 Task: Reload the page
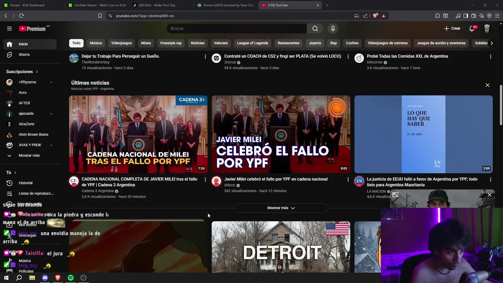tap(21, 16)
